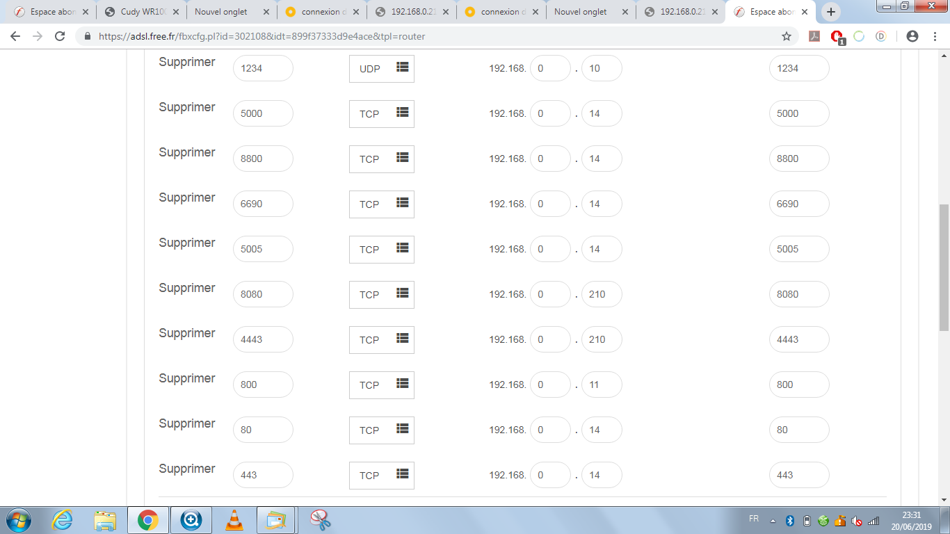
Task: Close the active Espace abonné tab
Action: point(805,12)
